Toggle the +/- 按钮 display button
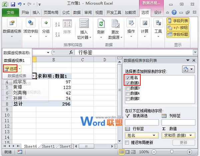200x156 pixels. point(178,28)
